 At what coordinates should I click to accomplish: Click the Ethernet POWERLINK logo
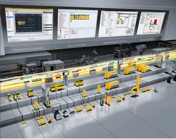(x=34, y=81)
